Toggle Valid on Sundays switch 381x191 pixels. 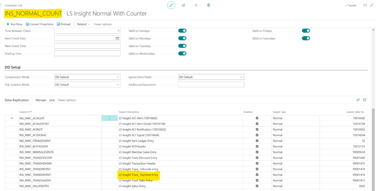[x=182, y=31]
